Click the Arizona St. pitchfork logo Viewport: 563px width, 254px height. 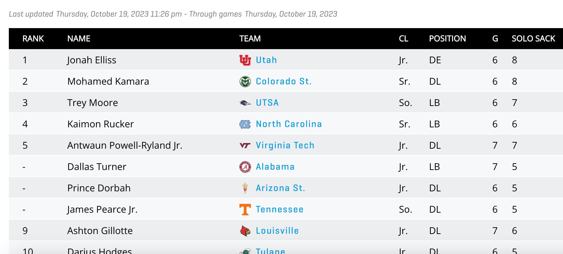245,188
